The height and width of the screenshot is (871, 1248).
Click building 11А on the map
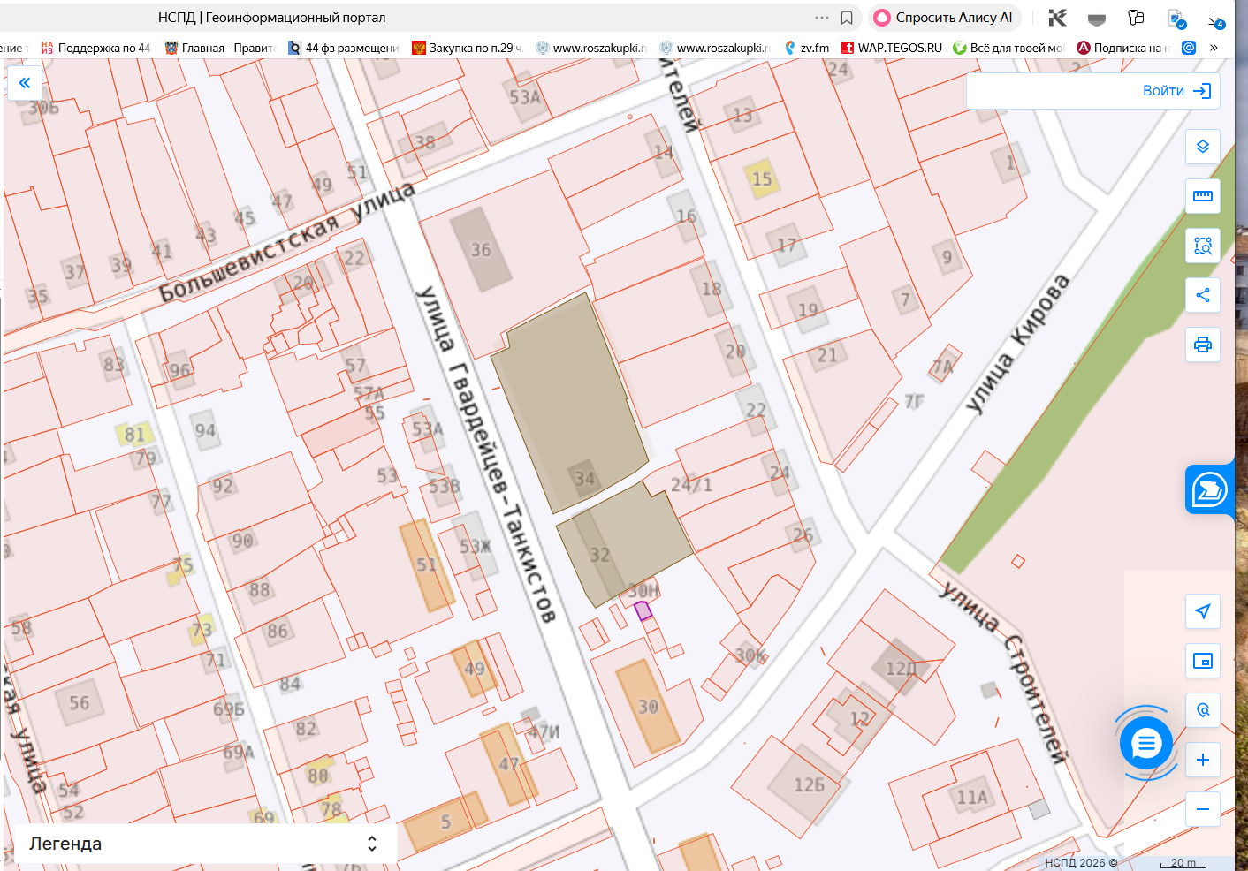click(x=972, y=797)
